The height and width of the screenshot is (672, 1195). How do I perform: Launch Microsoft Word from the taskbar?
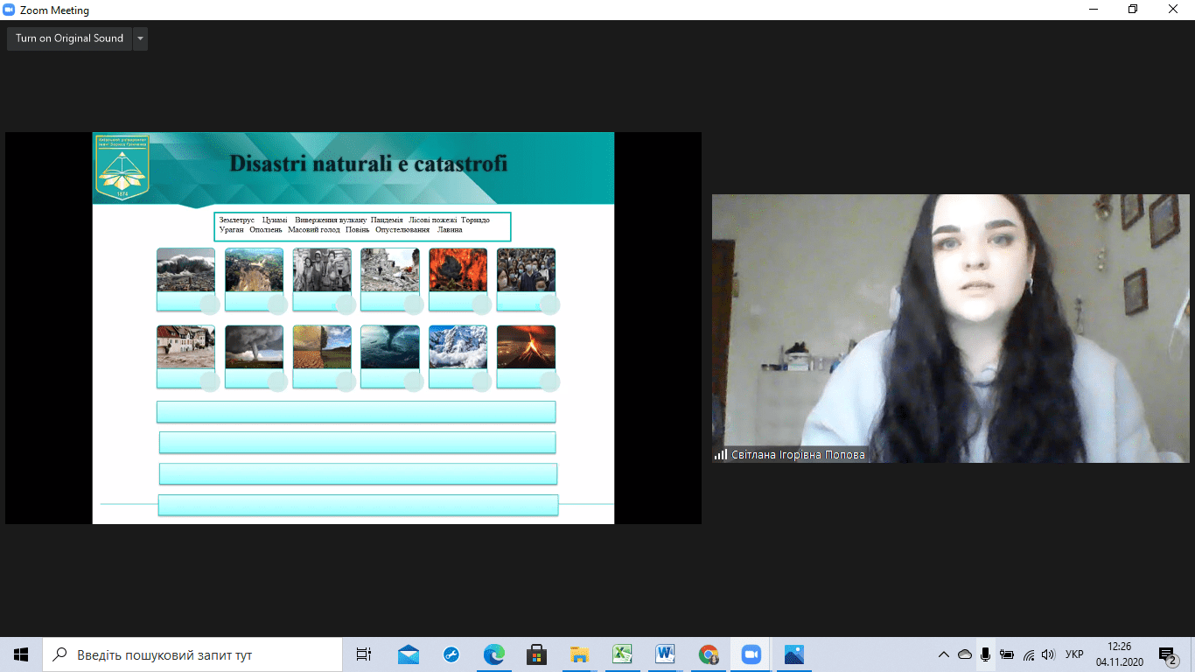666,654
